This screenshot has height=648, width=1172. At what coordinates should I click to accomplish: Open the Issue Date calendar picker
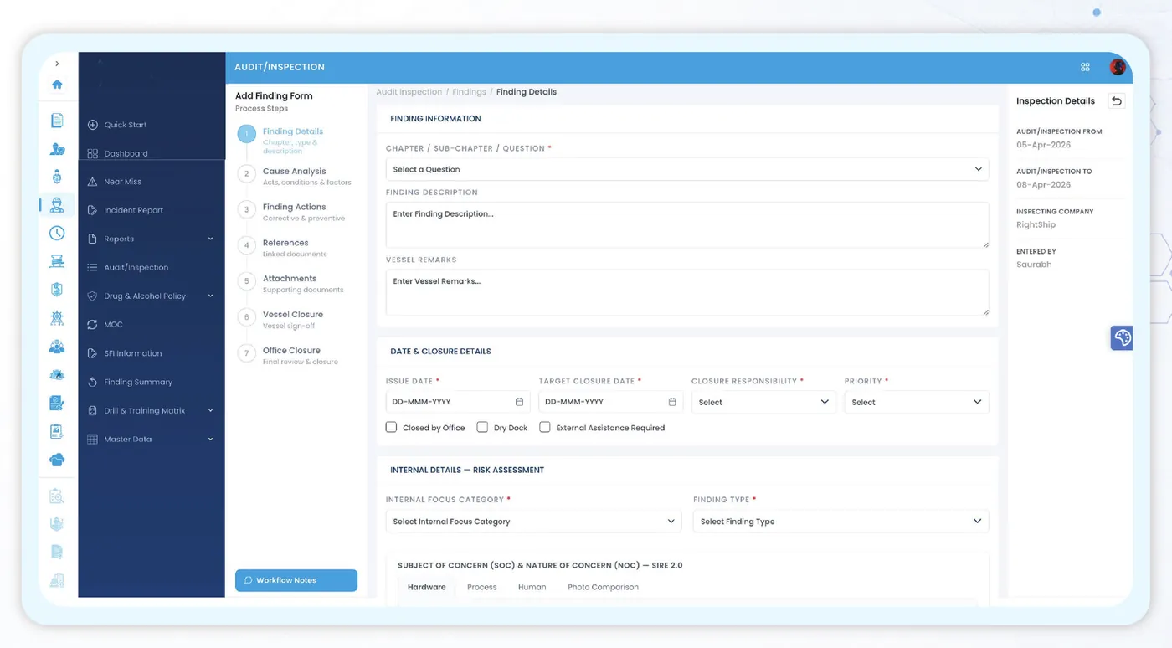click(x=519, y=402)
